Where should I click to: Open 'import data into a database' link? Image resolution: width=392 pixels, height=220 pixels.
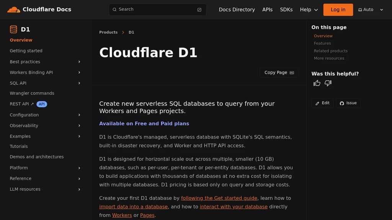pos(134,207)
